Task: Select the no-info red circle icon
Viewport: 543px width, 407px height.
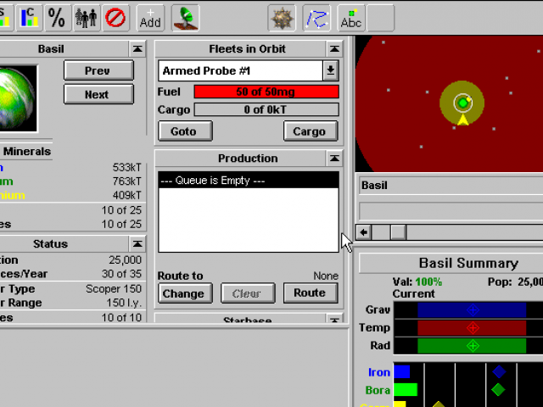Action: tap(115, 18)
